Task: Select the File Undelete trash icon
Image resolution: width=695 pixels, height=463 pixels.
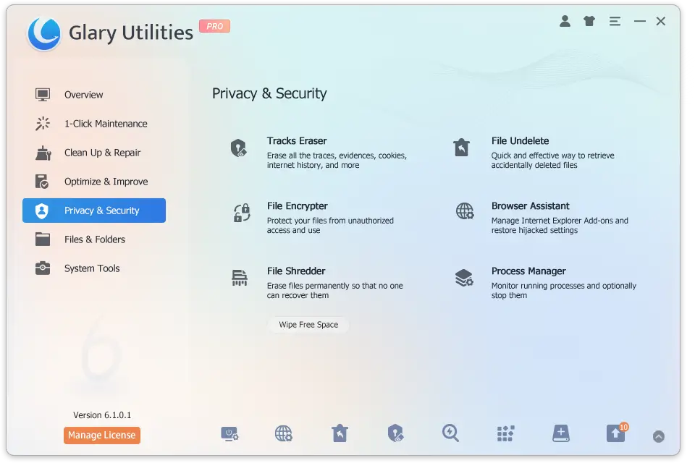Action: 462,148
